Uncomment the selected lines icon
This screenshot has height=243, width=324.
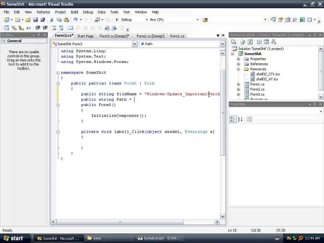coord(61,28)
